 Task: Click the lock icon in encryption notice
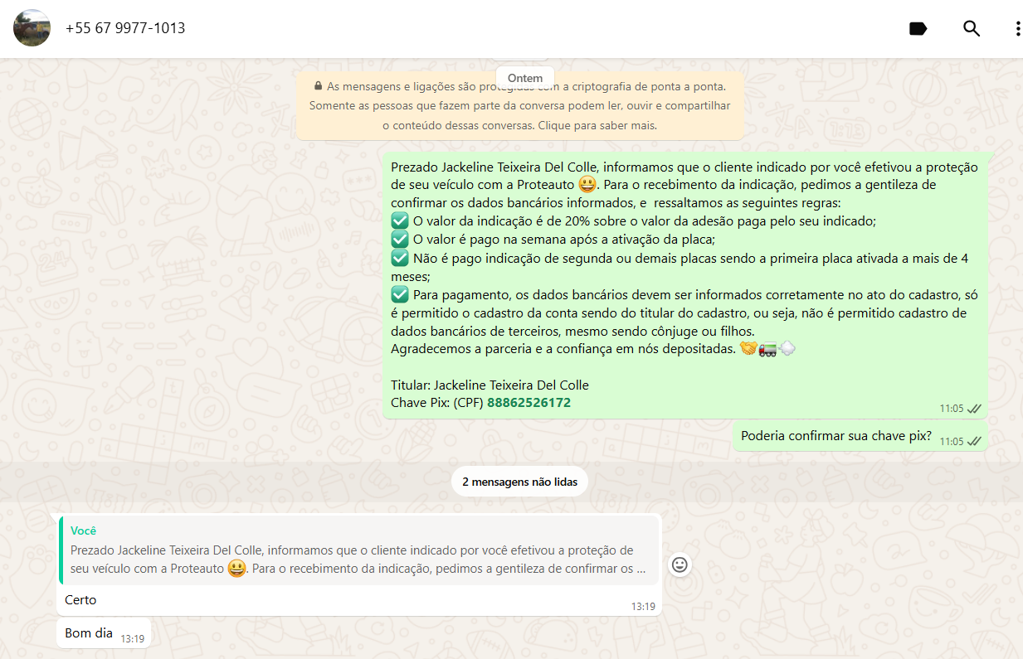318,86
